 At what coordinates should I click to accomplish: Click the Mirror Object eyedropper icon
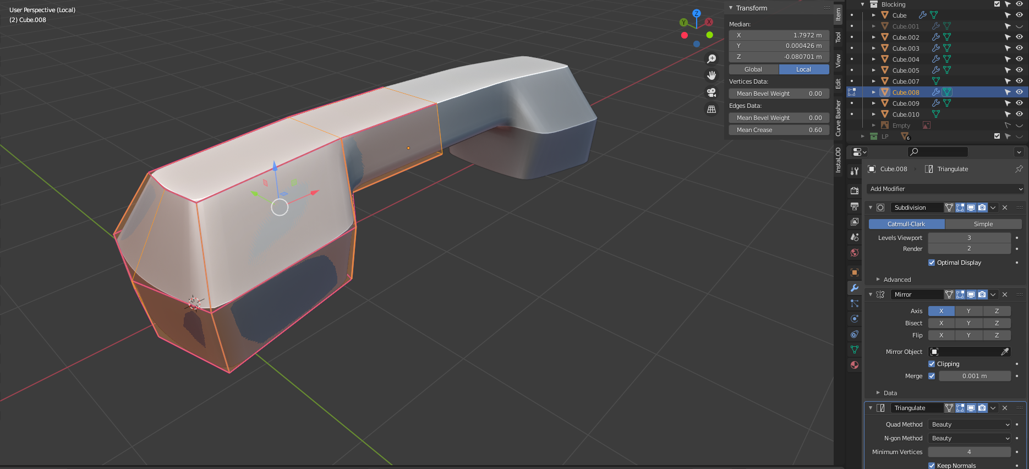[x=1004, y=352]
